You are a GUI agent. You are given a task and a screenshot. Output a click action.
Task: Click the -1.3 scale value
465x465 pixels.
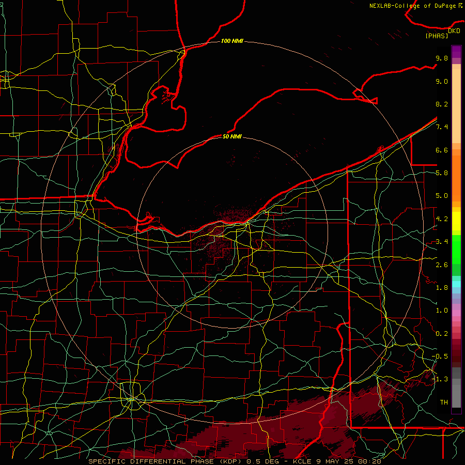[x=440, y=379]
